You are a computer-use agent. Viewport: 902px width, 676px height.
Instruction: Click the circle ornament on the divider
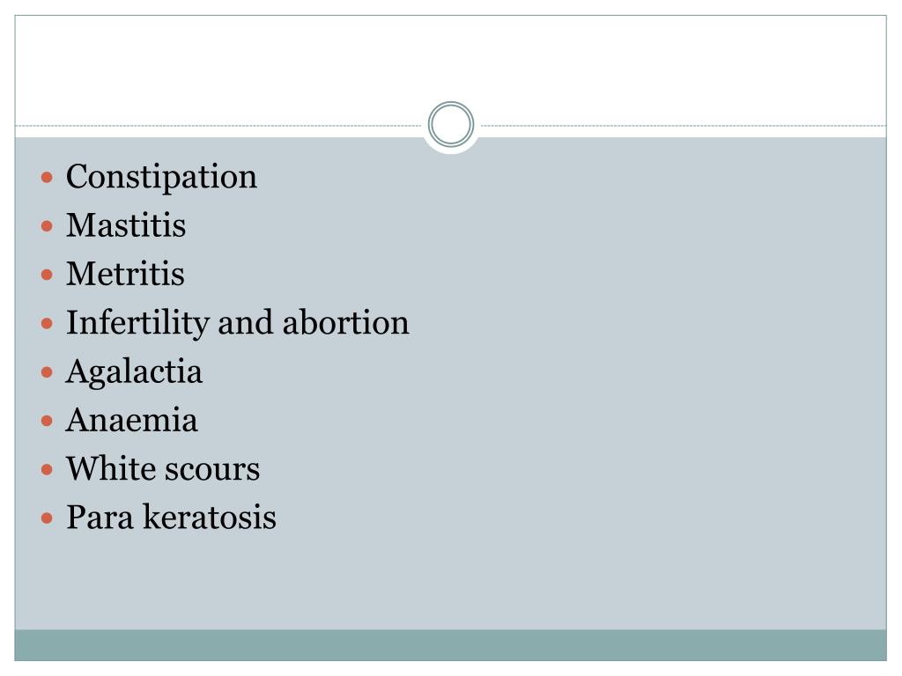coord(451,124)
